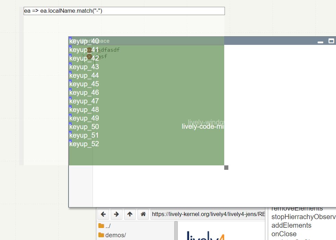Viewport: 336px width, 240px height.
Task: Select the keyup_45 entry
Action: [84, 84]
